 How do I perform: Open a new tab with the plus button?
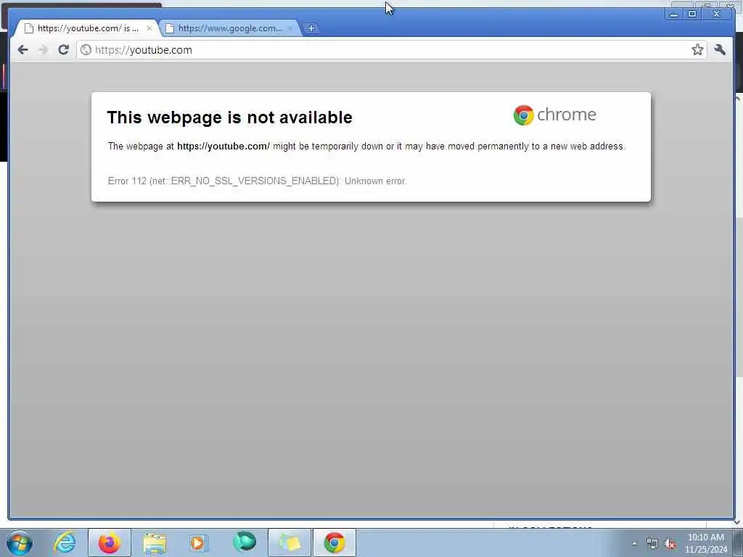[x=311, y=28]
